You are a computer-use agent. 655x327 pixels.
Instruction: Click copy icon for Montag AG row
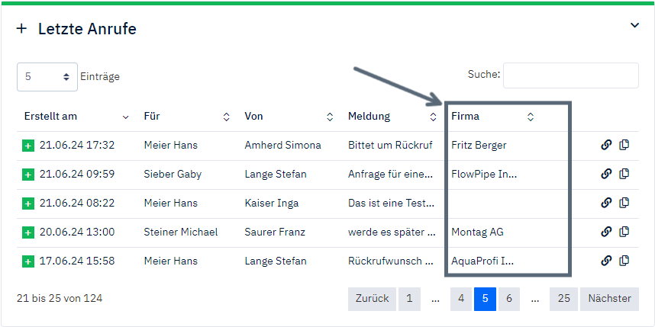[624, 232]
